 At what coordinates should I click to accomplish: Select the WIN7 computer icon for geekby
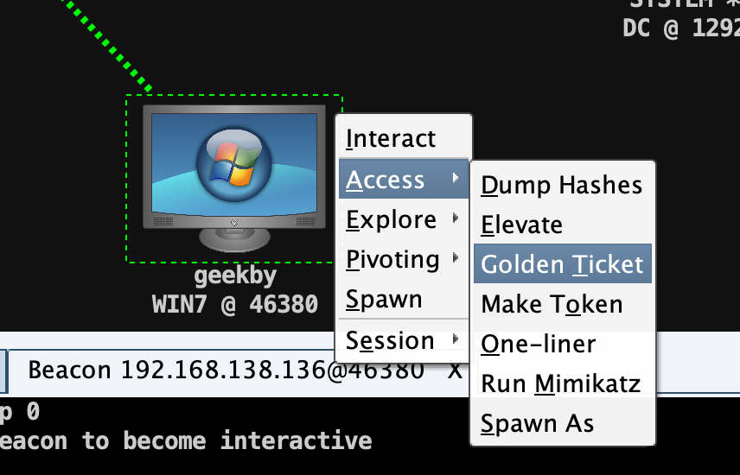click(x=234, y=178)
